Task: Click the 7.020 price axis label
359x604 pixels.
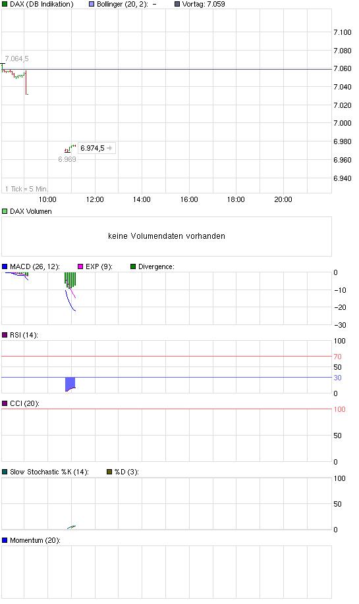Action: click(343, 105)
